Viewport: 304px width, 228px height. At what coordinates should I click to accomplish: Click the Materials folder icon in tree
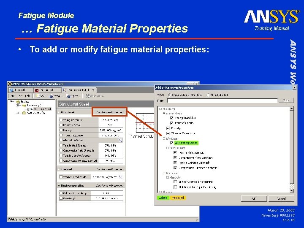click(24, 105)
